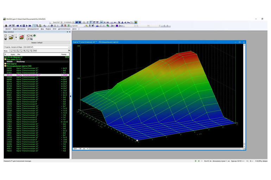The width and height of the screenshot is (271, 180).
Task: Switch to the 3d tab of map window
Action: (84, 149)
